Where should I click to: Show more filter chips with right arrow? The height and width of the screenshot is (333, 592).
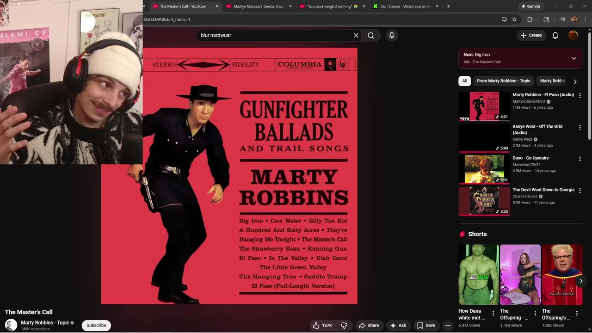coord(575,81)
